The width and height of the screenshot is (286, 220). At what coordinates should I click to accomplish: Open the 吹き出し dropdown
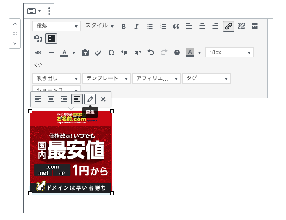(57, 79)
